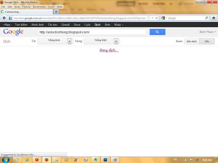Viewport: 218px width, 163px height.
Task: Click the volume speaker tray icon
Action: pos(186,160)
